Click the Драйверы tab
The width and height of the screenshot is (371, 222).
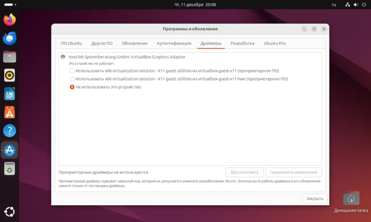(211, 43)
